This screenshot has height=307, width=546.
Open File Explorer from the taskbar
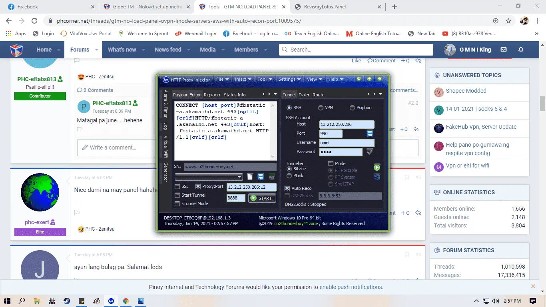click(x=37, y=301)
